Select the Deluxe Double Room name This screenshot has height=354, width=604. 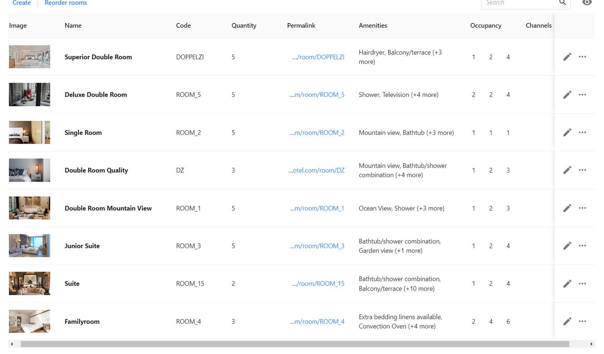96,95
